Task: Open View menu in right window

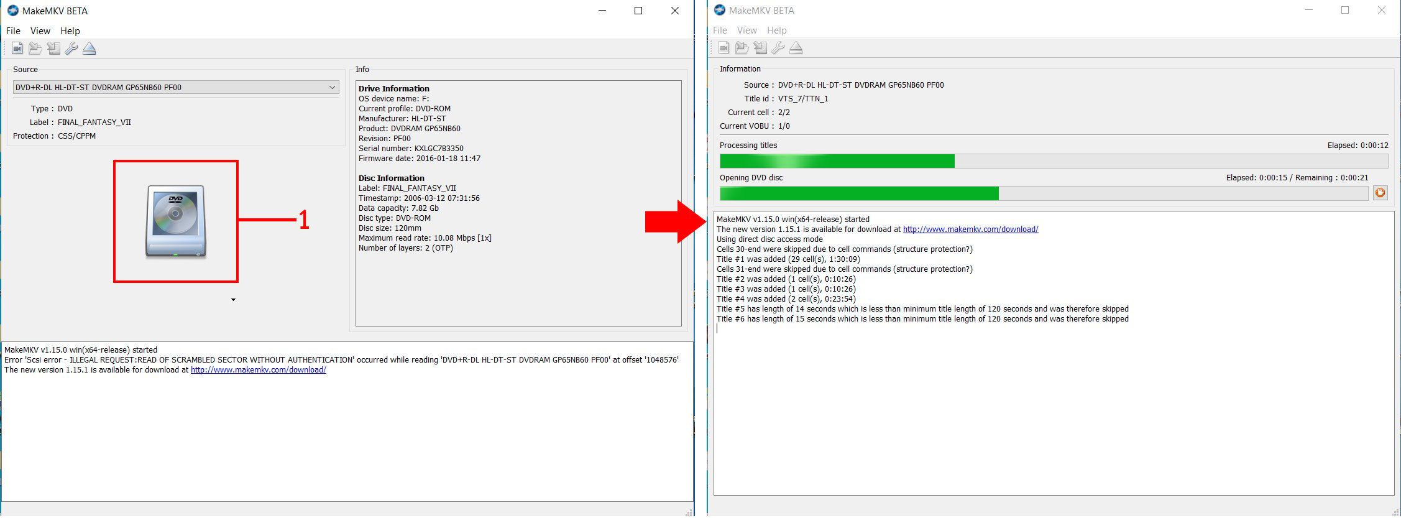Action: pos(747,30)
